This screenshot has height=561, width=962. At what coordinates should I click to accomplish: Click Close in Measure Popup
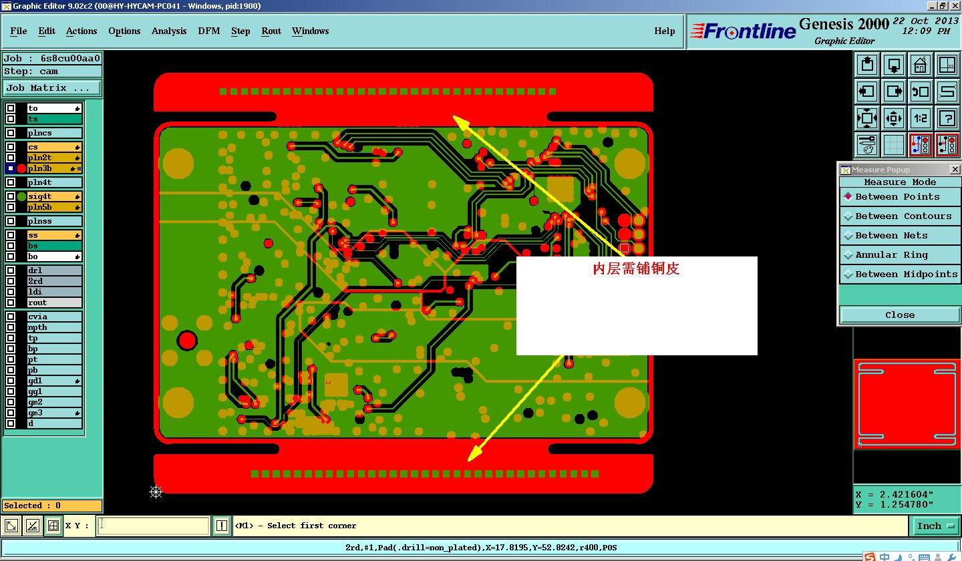point(900,315)
